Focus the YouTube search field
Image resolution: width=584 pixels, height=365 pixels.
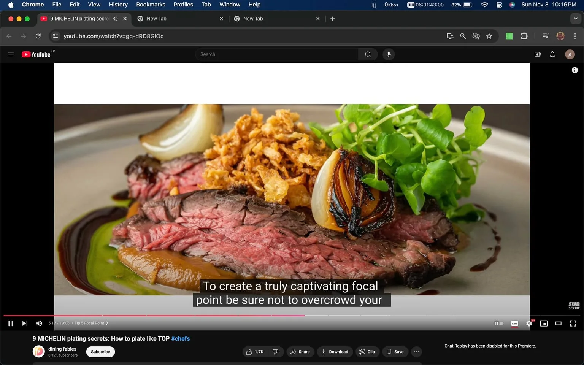click(x=277, y=54)
